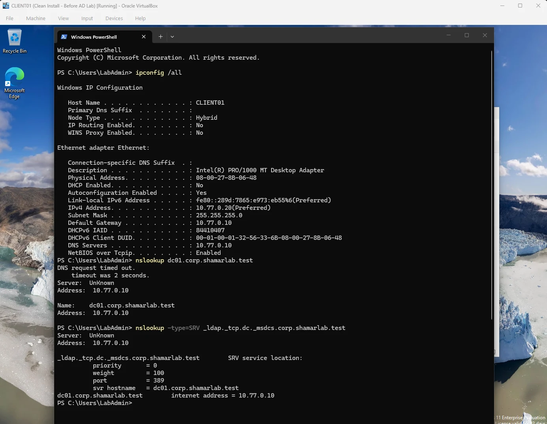Screen dimensions: 547x424
Task: Click the VirtualBox app icon in title bar
Action: pos(6,6)
